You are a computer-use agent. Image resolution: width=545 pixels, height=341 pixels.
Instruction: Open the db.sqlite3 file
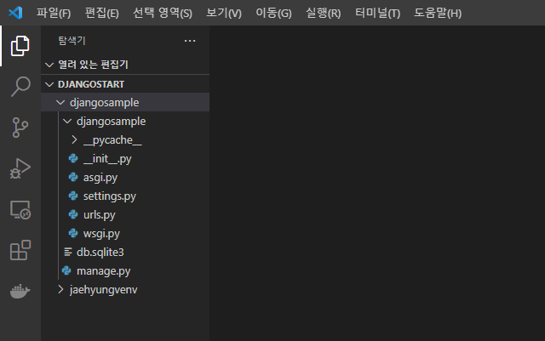[100, 252]
